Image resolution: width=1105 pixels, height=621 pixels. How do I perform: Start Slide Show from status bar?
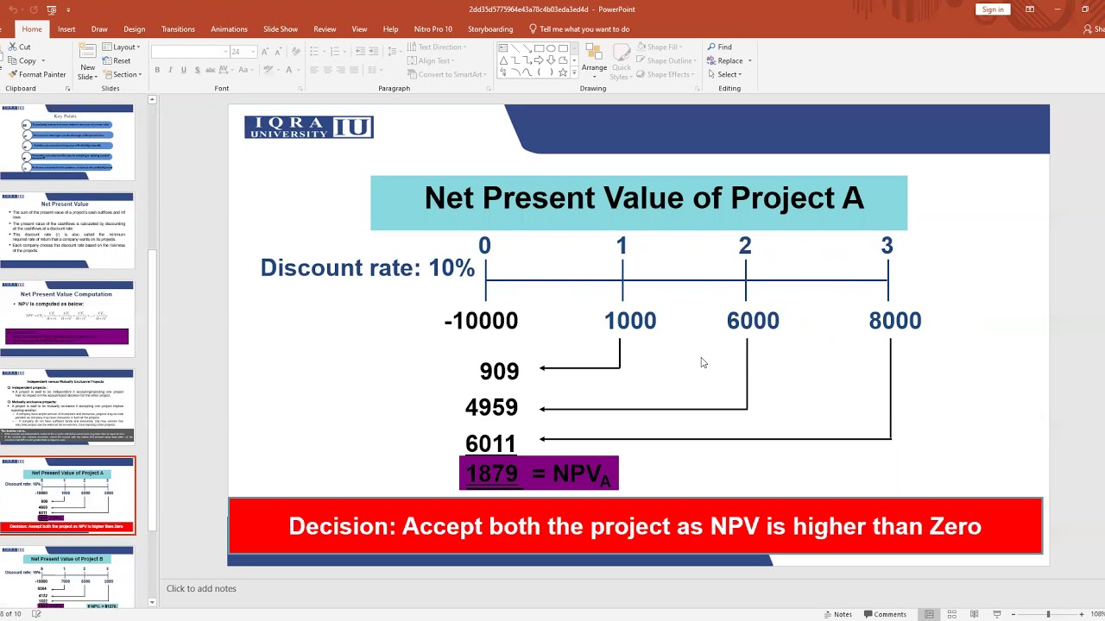coord(996,614)
